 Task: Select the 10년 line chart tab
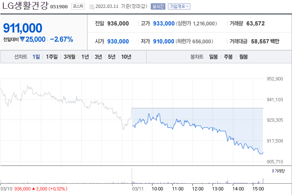126,57
